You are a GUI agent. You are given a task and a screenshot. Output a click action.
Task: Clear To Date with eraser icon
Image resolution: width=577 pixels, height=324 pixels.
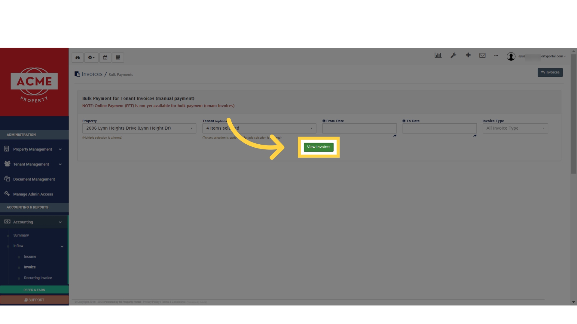[x=475, y=136]
